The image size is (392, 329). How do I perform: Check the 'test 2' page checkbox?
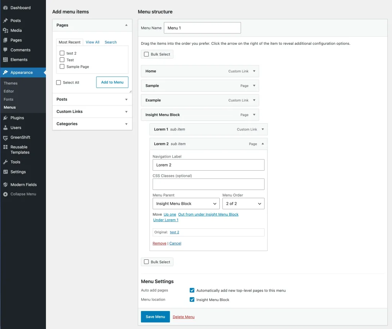point(62,53)
